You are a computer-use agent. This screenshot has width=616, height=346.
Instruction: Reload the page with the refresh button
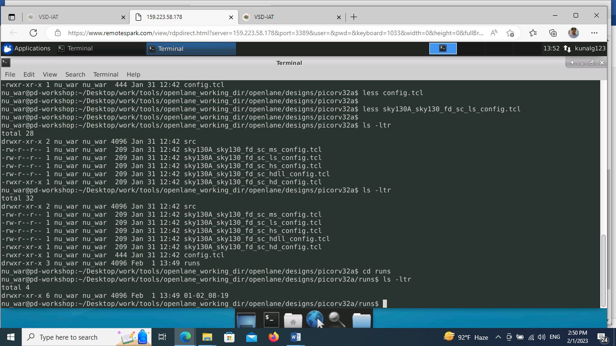click(x=33, y=33)
